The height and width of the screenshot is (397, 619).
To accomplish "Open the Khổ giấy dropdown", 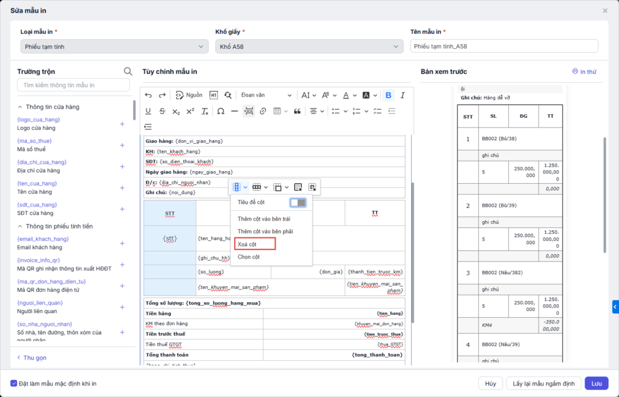I will [309, 47].
